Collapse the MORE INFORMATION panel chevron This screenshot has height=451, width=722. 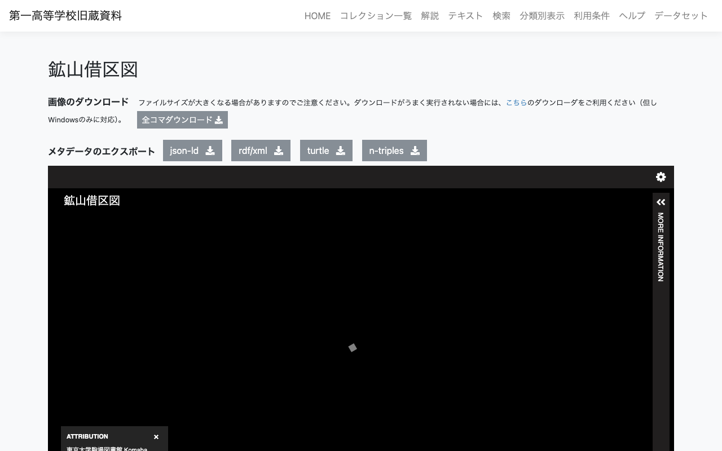tap(661, 202)
